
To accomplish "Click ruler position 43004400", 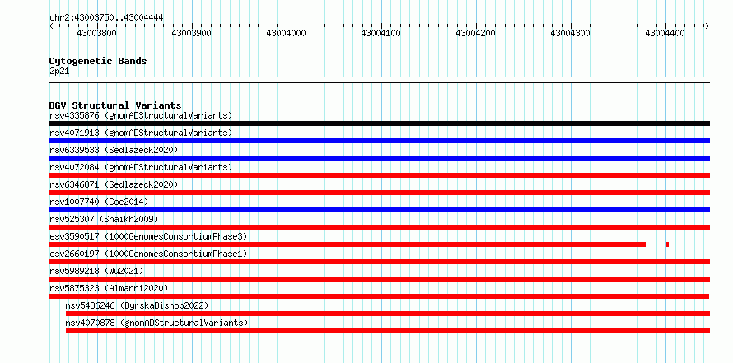I will (x=665, y=33).
